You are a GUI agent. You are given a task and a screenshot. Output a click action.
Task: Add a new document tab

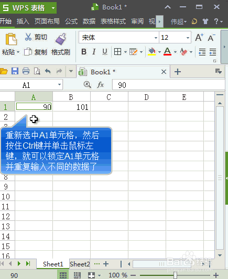pos(178,72)
